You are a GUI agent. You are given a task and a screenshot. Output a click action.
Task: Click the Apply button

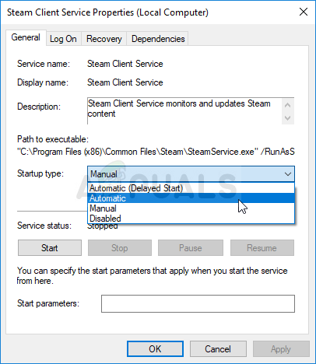(281, 349)
